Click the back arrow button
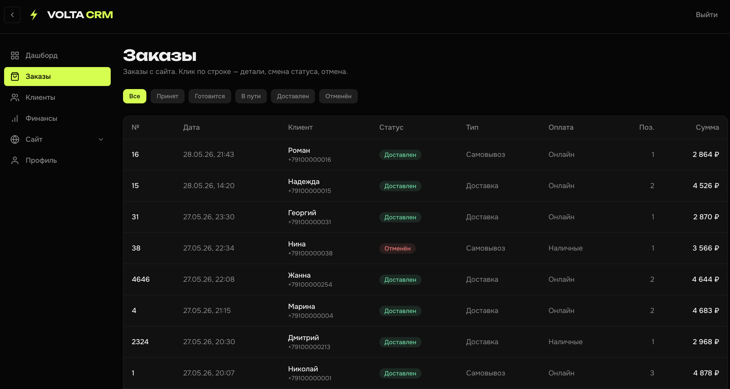Image resolution: width=730 pixels, height=389 pixels. (x=12, y=15)
